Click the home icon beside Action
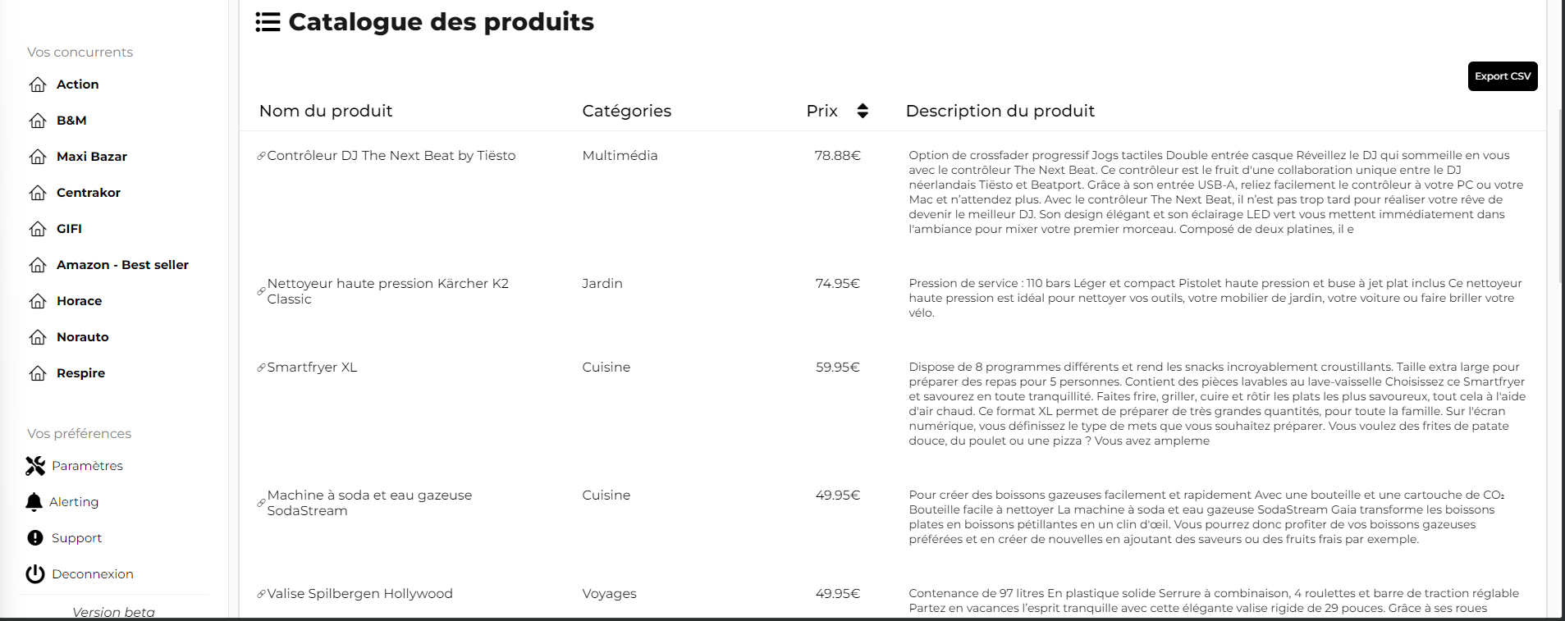 tap(38, 84)
